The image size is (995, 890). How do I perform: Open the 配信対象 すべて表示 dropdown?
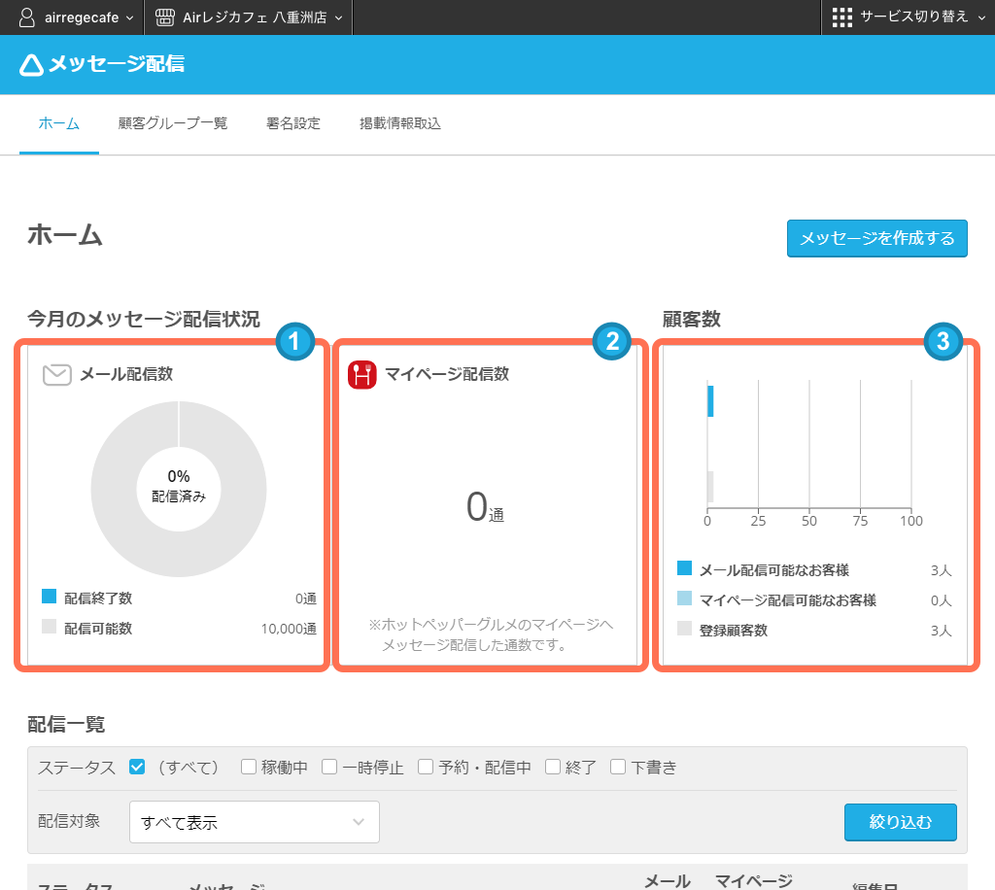click(x=254, y=822)
